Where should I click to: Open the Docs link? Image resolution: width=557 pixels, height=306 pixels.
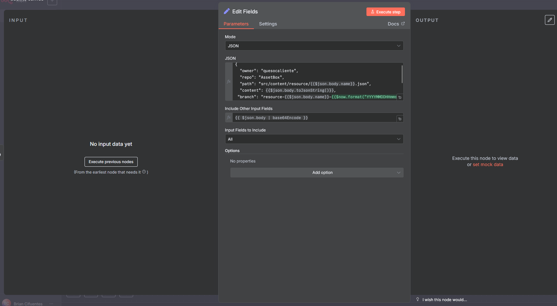click(396, 24)
